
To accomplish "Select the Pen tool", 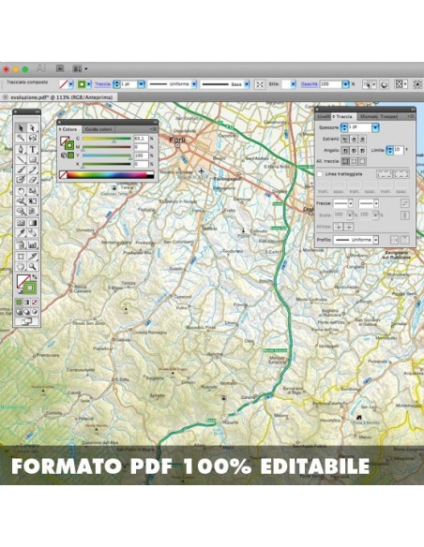I will click(21, 150).
